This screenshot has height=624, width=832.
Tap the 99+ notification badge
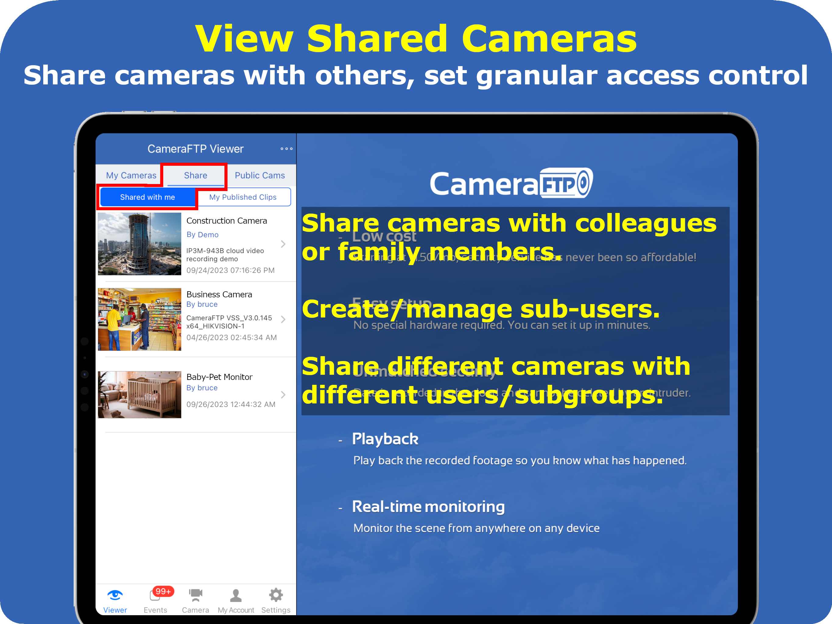[163, 591]
